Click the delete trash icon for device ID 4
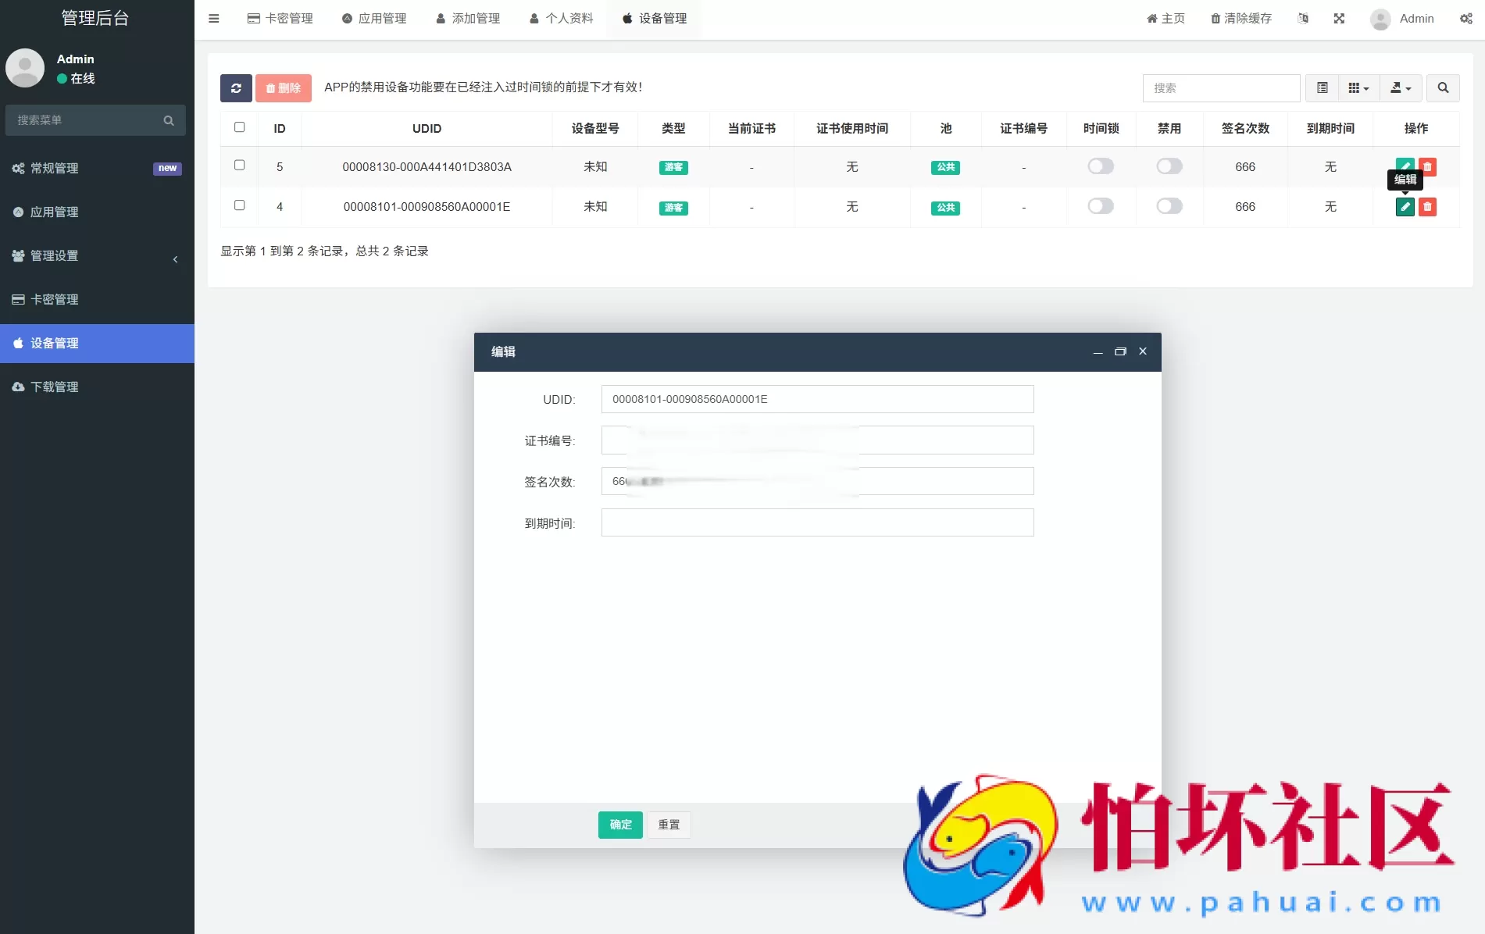Screen dimensions: 1485x934 (1427, 207)
